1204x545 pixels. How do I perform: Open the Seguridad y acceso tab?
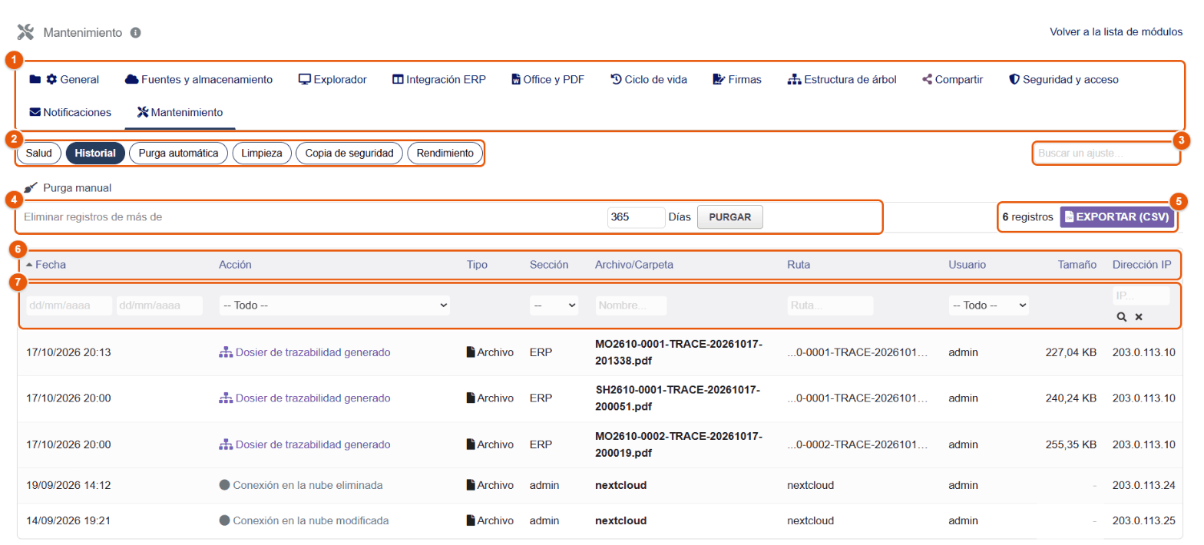tap(1063, 79)
